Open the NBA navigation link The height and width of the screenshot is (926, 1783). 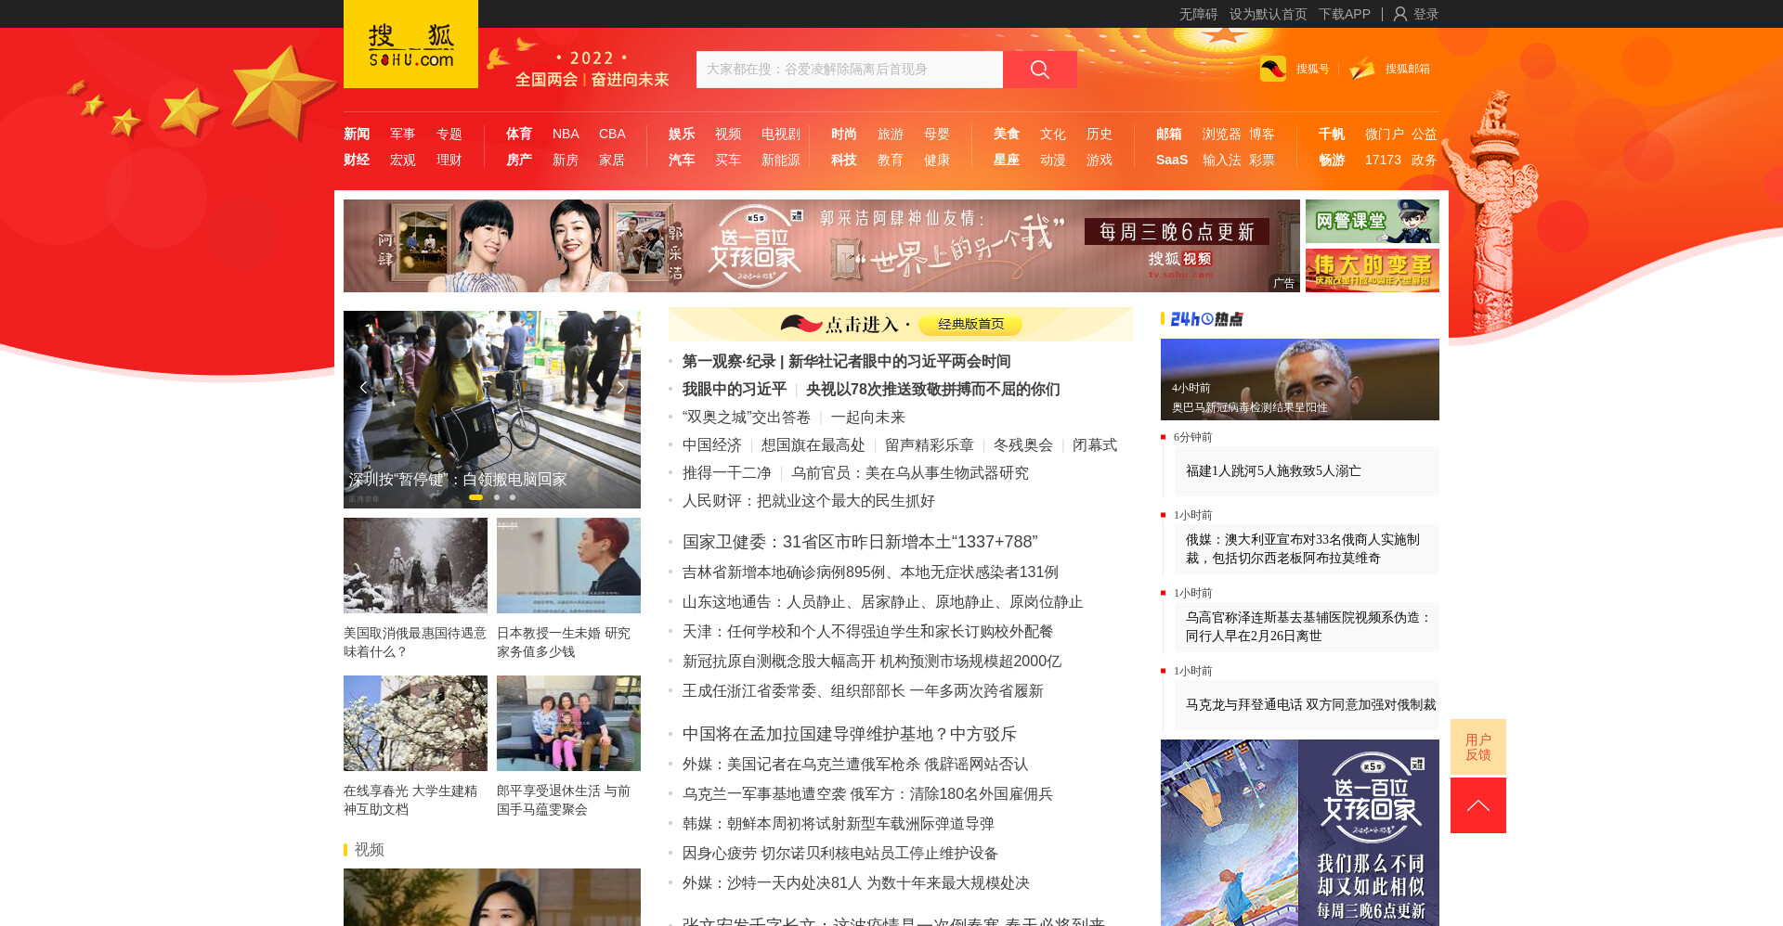tap(566, 135)
